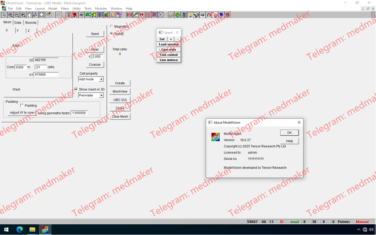Toggle the Show mesh in 3D checkbox

pyautogui.click(x=76, y=89)
